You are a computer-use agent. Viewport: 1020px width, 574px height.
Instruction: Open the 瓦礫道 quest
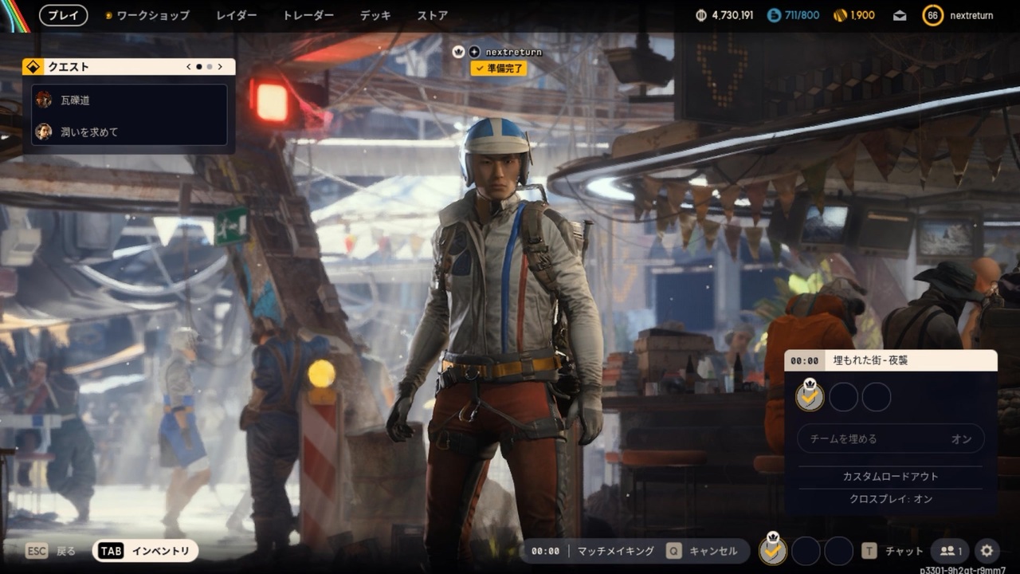(129, 100)
